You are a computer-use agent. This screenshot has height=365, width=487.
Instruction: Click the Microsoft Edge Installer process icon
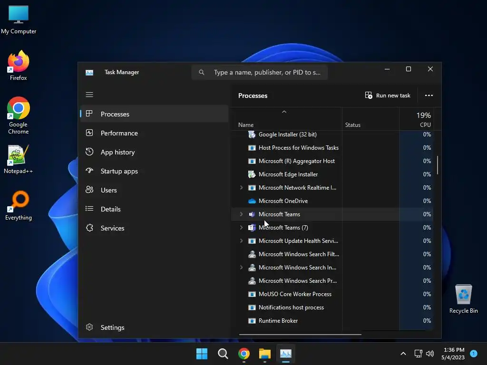coord(252,174)
